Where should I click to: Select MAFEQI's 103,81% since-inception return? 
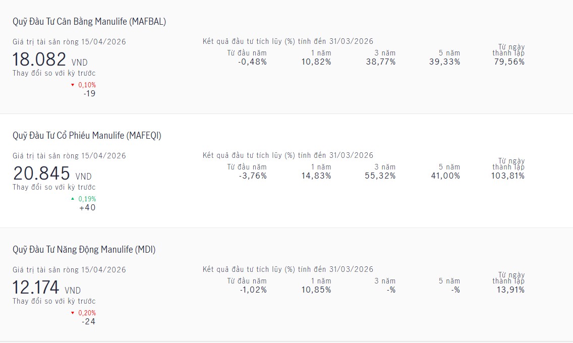(507, 176)
